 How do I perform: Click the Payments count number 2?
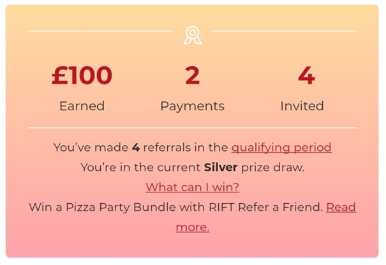coord(192,75)
